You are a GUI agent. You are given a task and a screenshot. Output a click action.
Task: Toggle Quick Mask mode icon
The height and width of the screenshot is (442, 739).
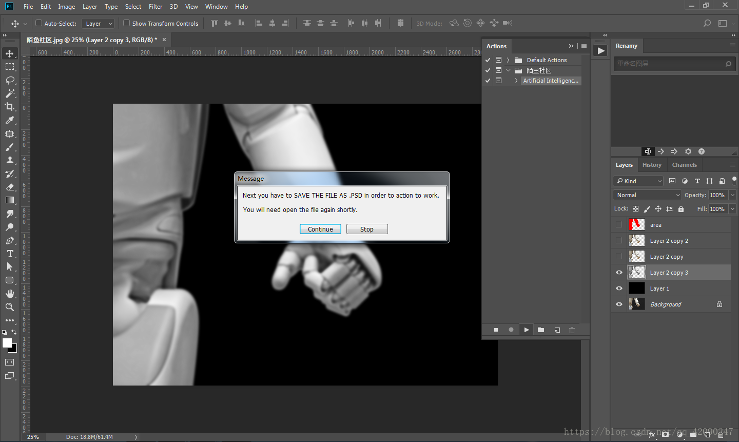click(x=10, y=362)
